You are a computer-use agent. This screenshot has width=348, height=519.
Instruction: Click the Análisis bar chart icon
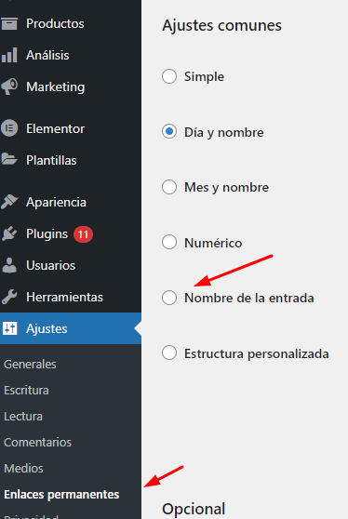coord(9,55)
